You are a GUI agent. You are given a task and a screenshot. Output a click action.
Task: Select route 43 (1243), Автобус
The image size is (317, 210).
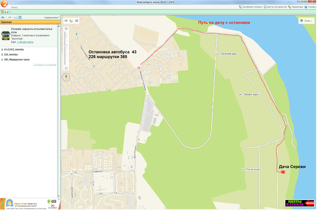pyautogui.click(x=14, y=49)
